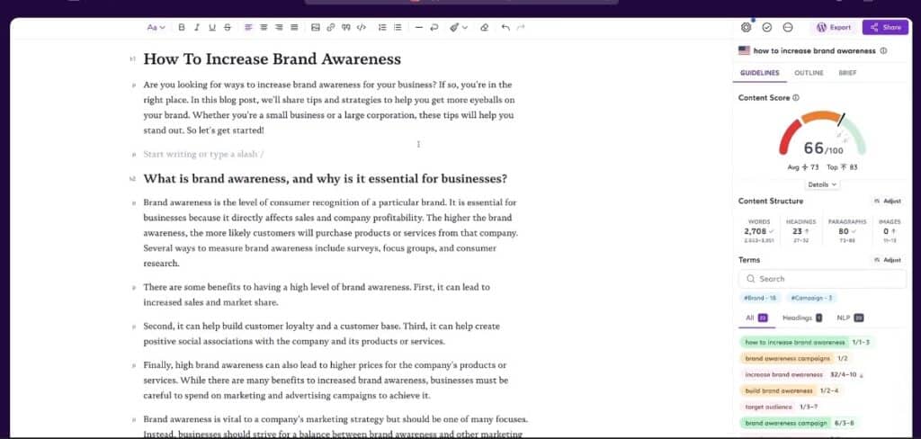Image resolution: width=921 pixels, height=439 pixels.
Task: Insert a line break
Action: tap(434, 27)
